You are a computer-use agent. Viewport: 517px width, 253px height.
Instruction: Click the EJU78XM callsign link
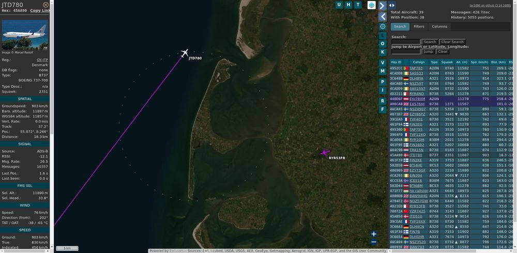coord(417,99)
